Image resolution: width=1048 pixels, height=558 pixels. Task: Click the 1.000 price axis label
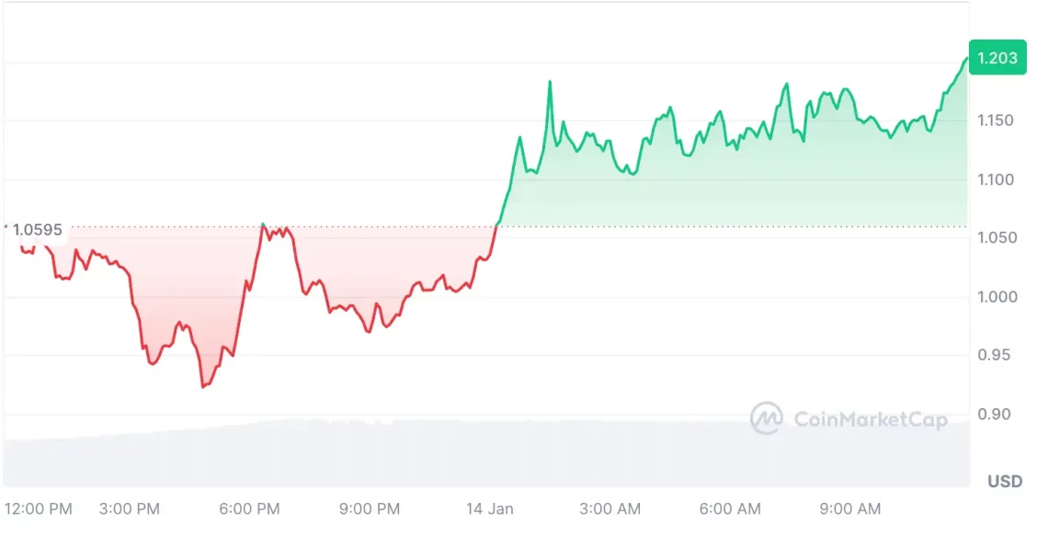point(996,297)
